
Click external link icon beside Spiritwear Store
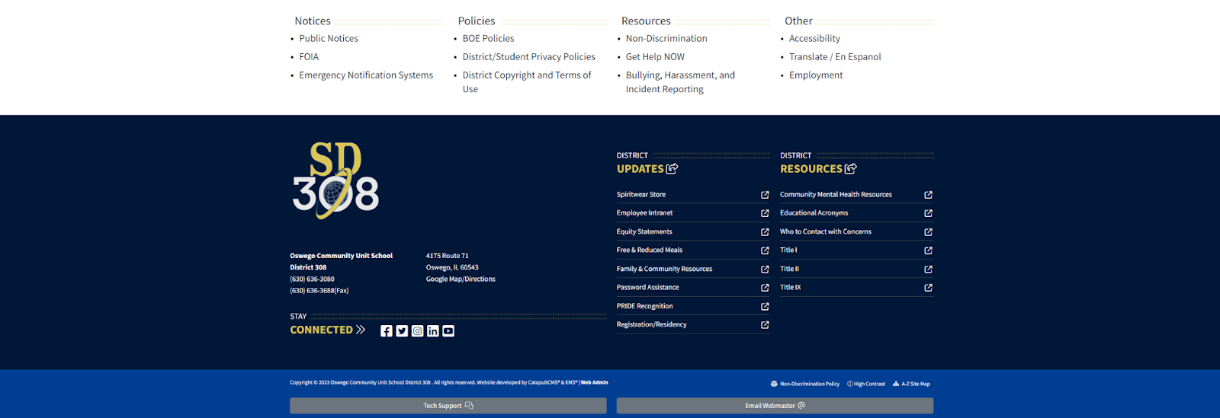[x=765, y=195]
